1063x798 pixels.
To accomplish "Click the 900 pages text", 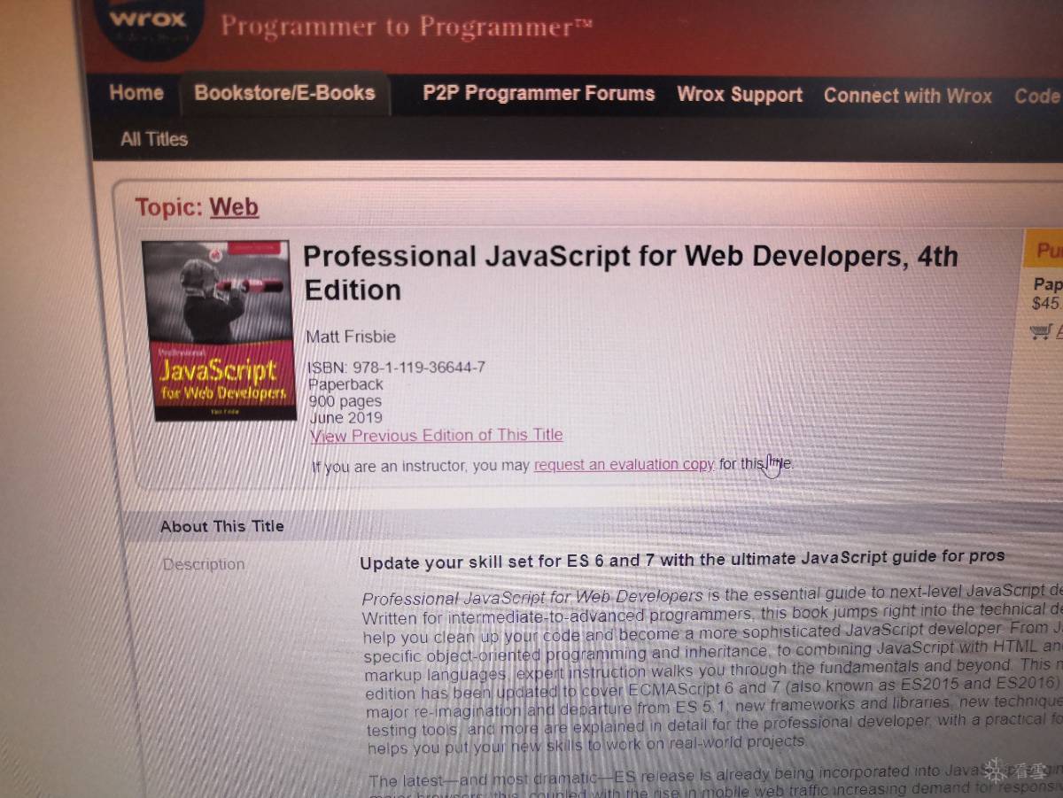I will pyautogui.click(x=345, y=401).
